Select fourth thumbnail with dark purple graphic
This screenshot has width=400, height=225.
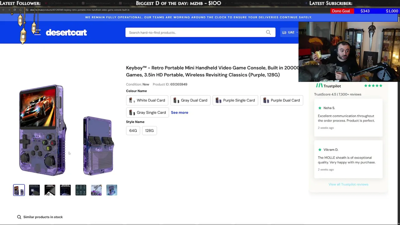point(65,190)
